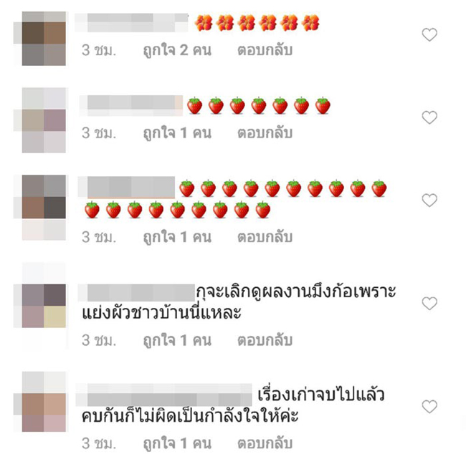The image size is (466, 459).
Task: Like the two-line strawberry comment
Action: (429, 200)
